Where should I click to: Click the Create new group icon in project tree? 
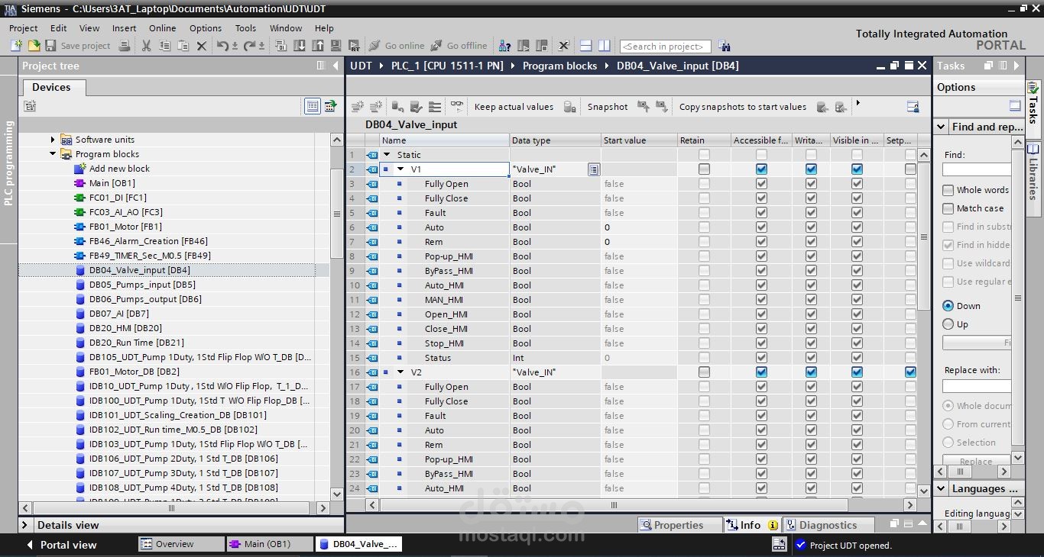coord(31,106)
